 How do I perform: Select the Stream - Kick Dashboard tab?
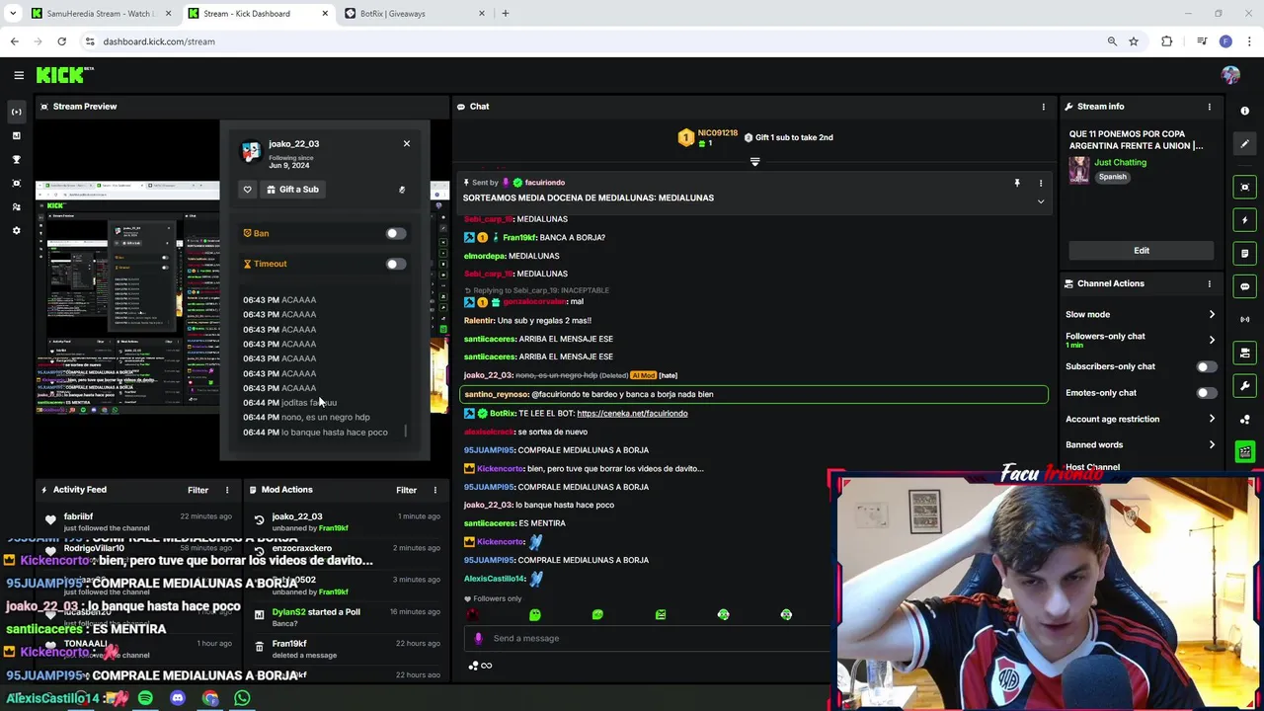[x=258, y=14]
